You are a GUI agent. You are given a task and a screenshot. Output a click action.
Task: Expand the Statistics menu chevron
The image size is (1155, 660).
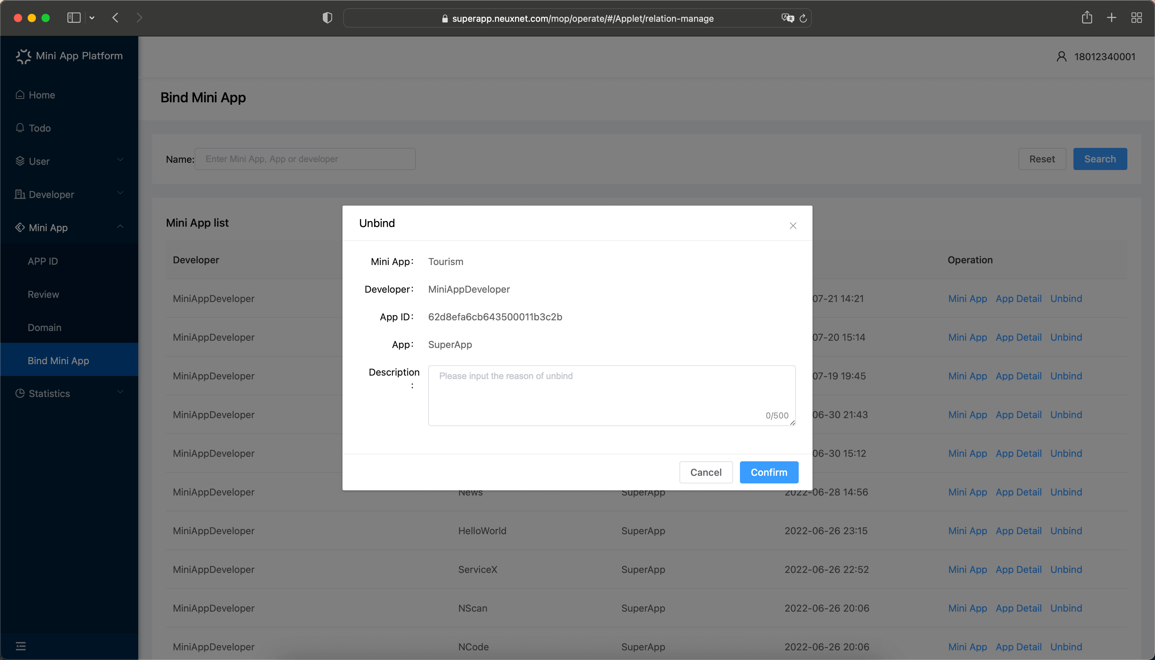pos(120,392)
